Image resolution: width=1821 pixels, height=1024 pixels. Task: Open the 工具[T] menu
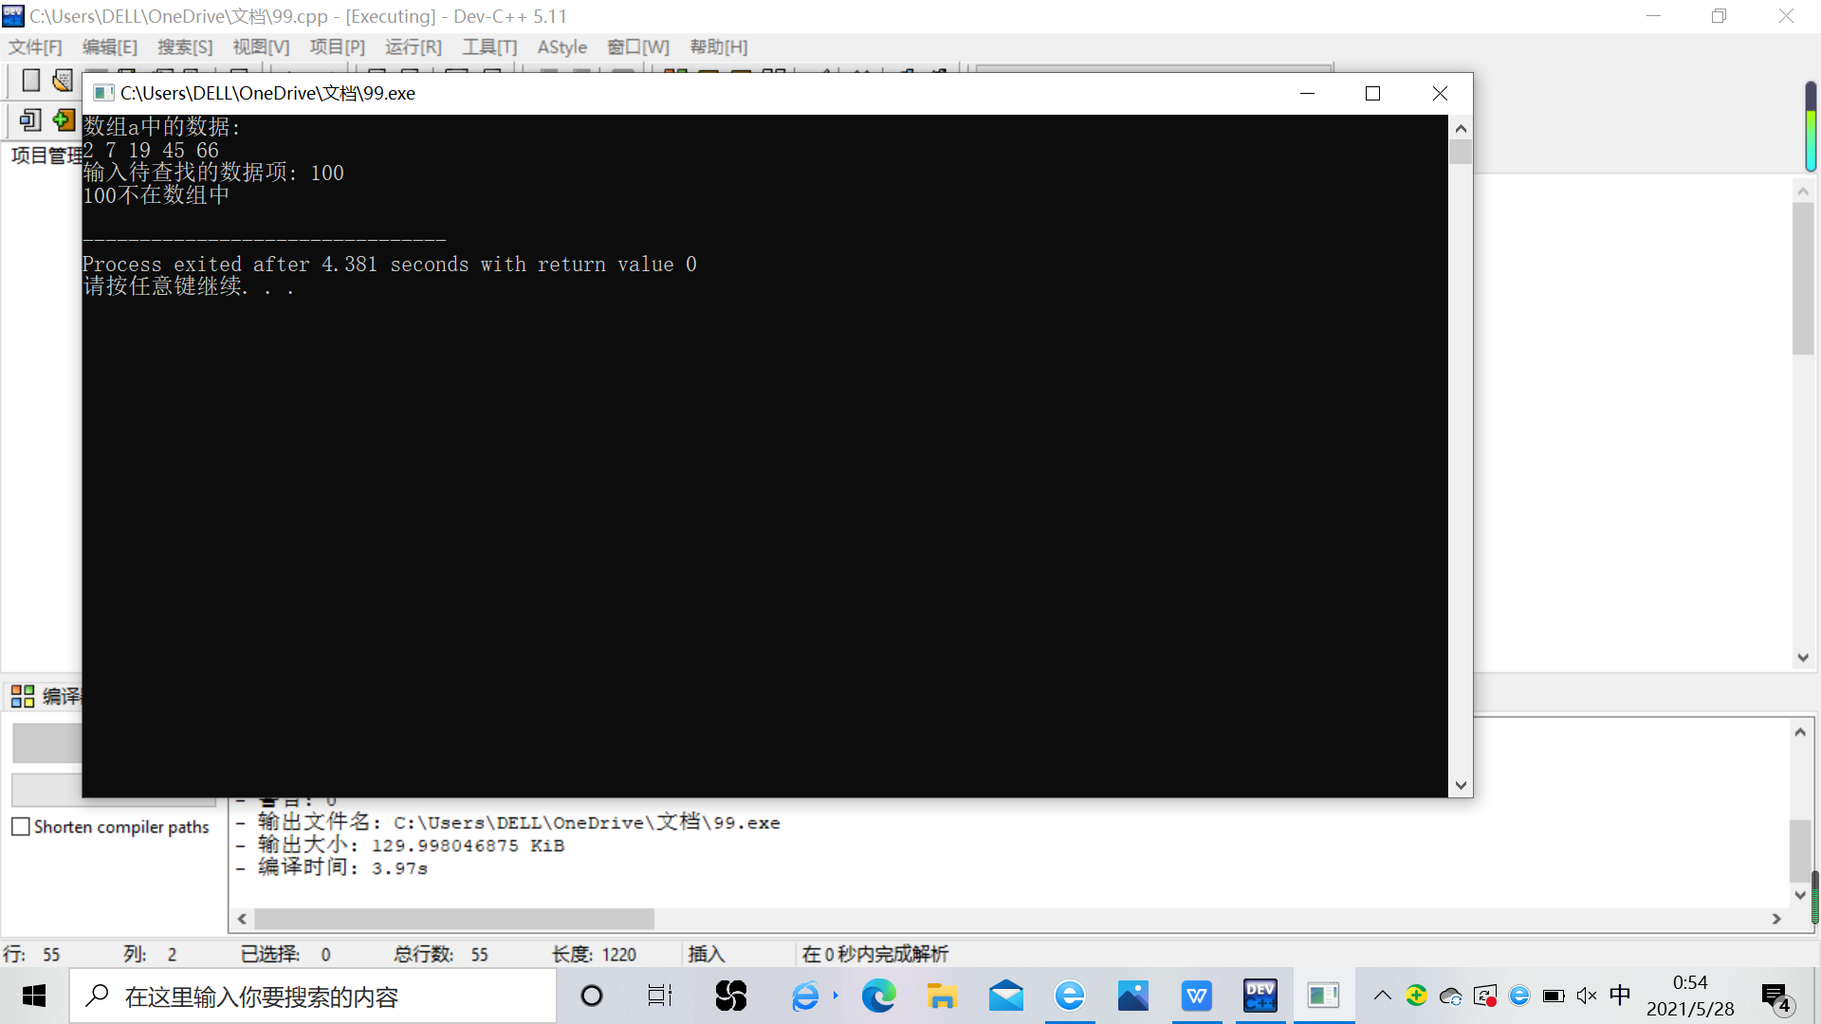(489, 46)
